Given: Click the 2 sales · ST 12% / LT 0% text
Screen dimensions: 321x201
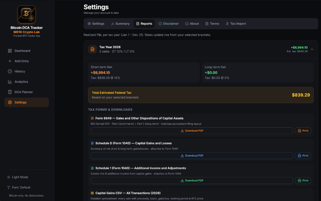Looking at the screenshot, I should click(x=117, y=52).
